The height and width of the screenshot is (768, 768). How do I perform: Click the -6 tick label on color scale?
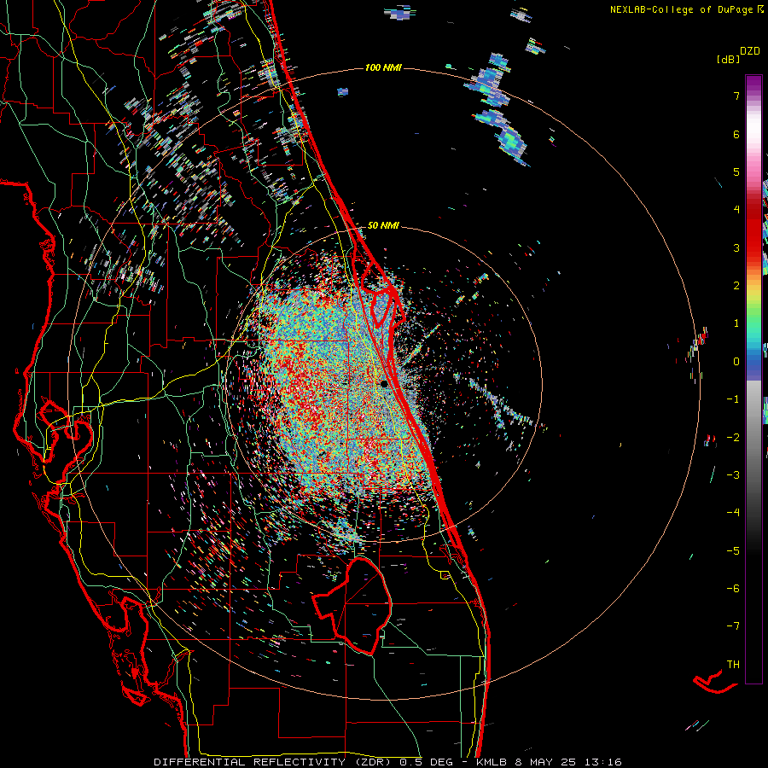pos(733,589)
